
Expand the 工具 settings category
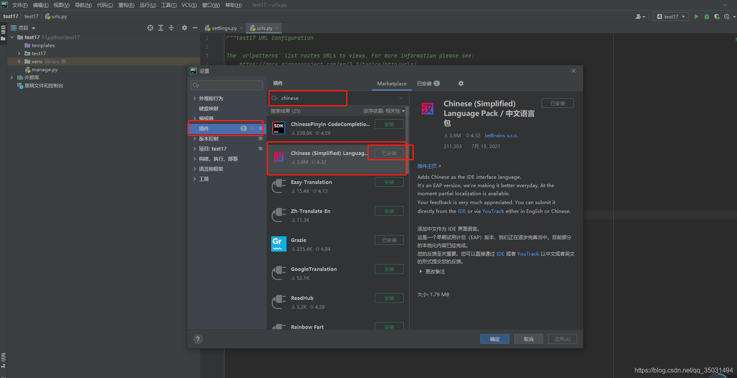pyautogui.click(x=195, y=179)
